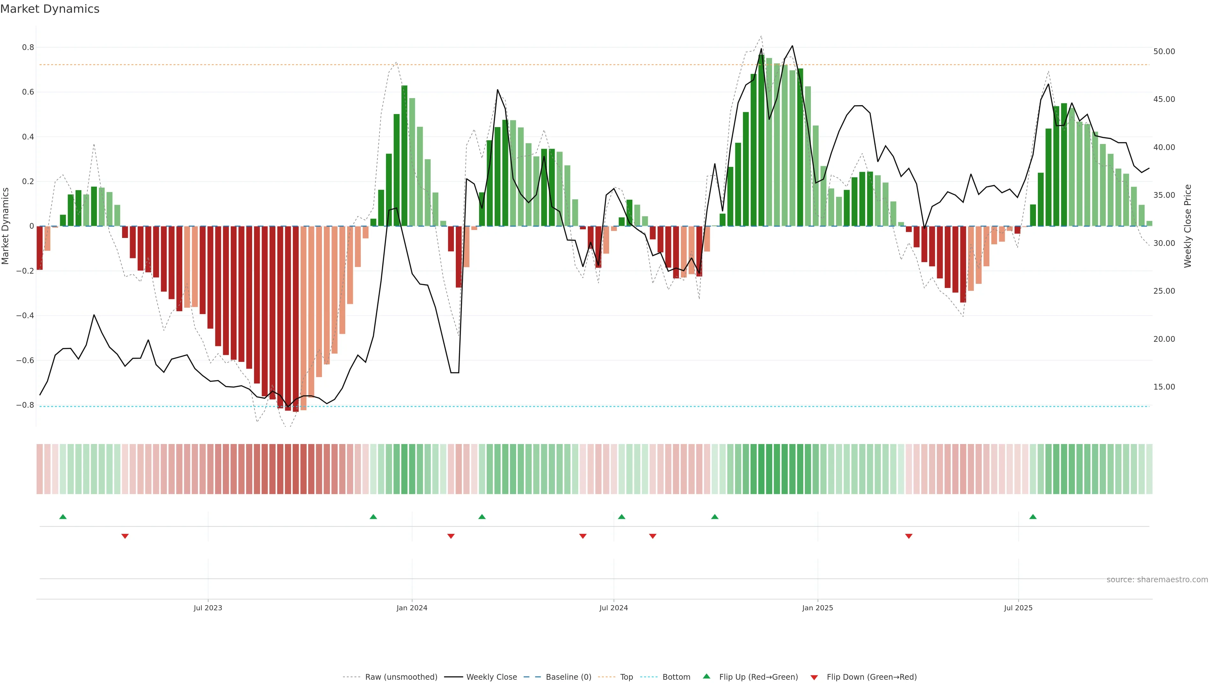Click the Weekly Close Price axis title
1224x688 pixels.
point(1187,226)
